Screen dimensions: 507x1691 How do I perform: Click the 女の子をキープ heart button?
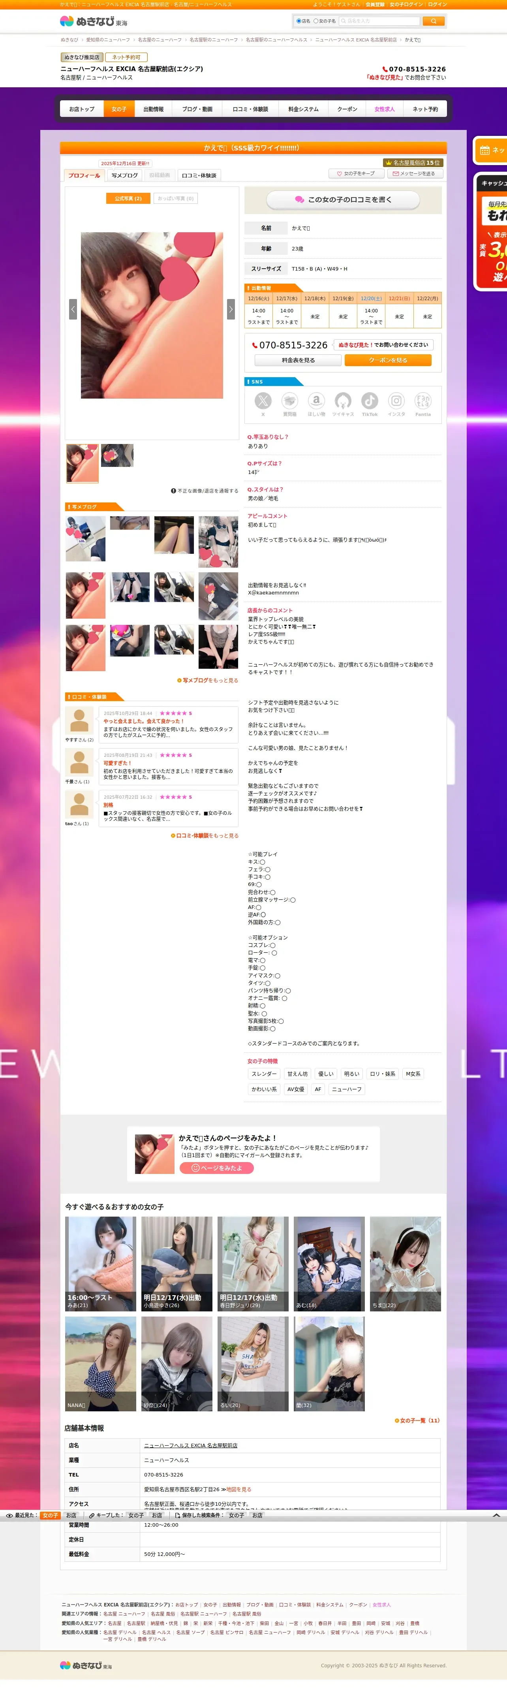point(356,173)
